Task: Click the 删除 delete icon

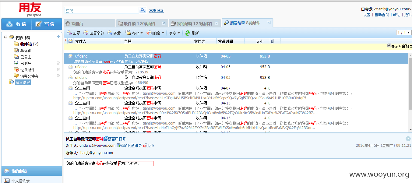Action: (x=149, y=33)
